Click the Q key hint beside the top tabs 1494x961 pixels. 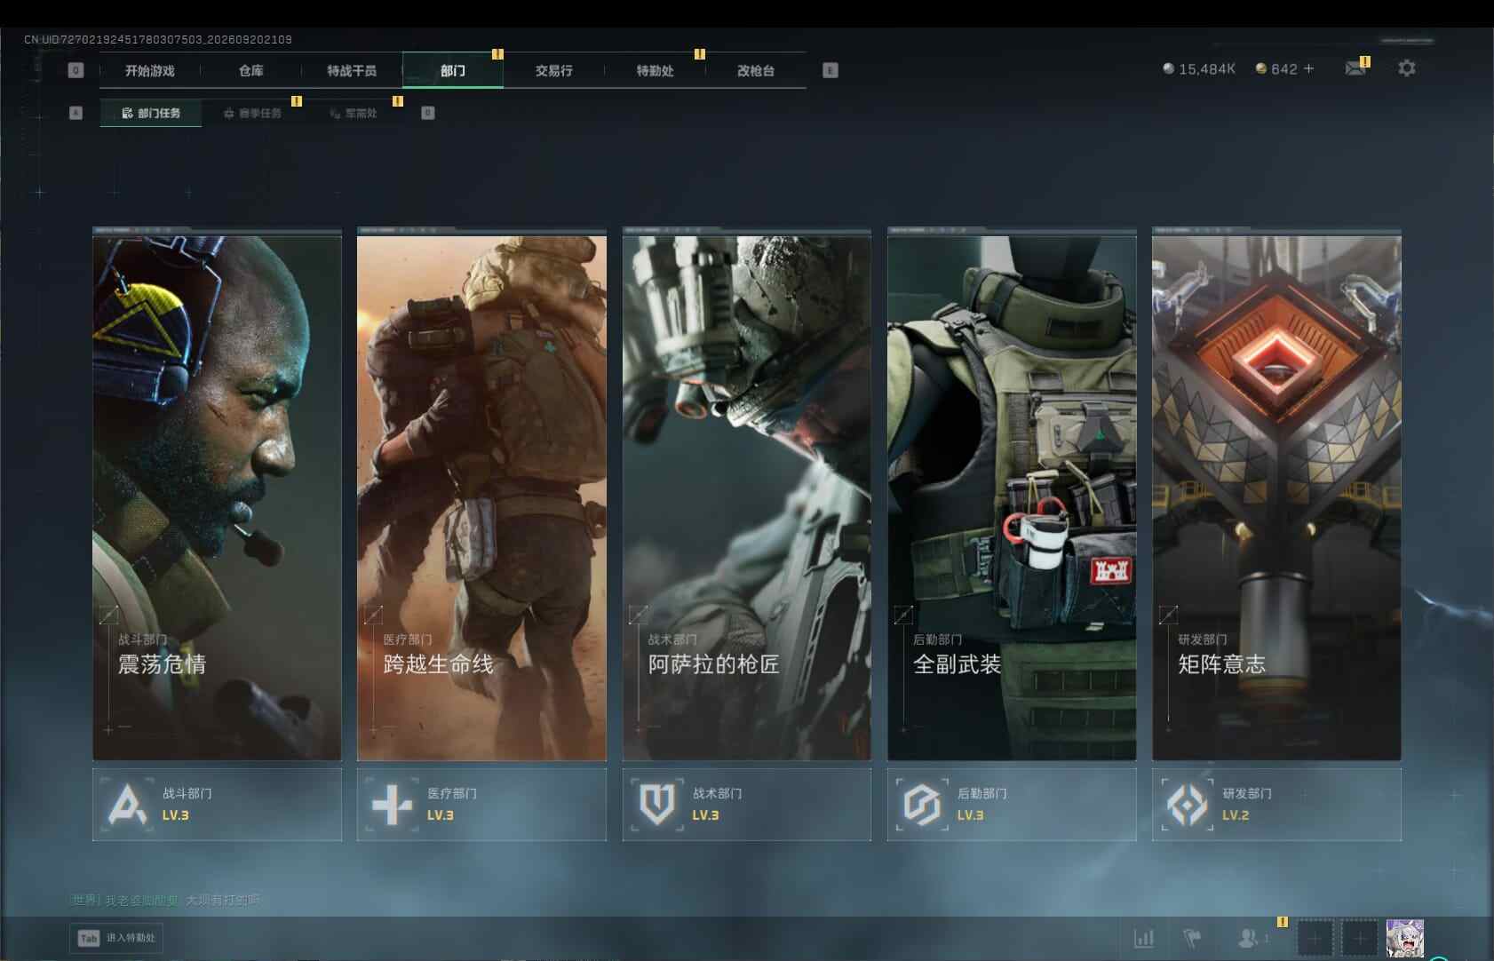coord(75,70)
